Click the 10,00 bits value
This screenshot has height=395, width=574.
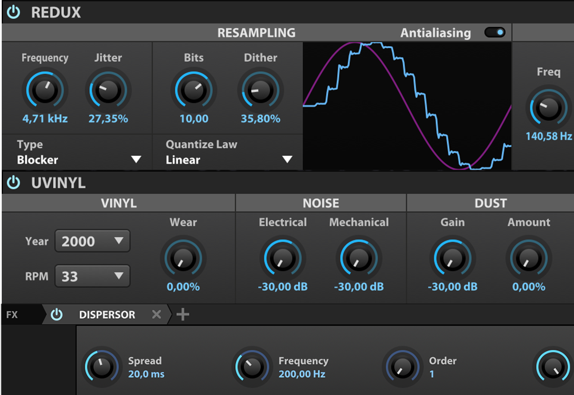[x=193, y=118]
